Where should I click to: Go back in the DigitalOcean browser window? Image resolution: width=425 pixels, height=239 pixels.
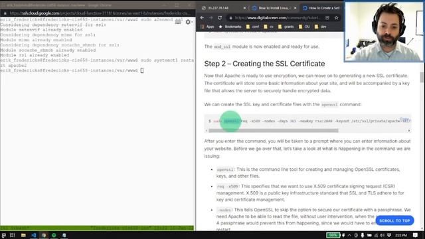(202, 18)
